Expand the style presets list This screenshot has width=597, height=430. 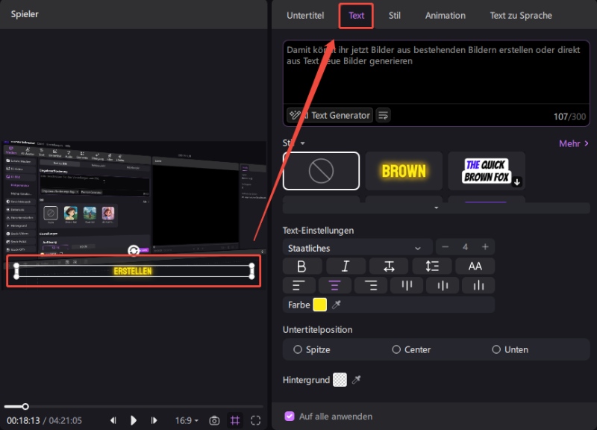(x=437, y=208)
